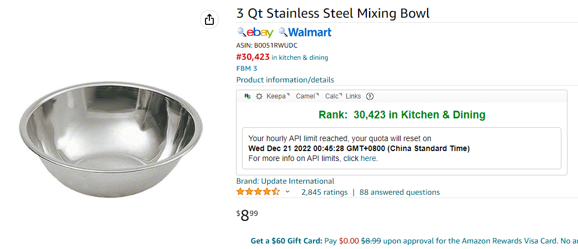Open the Calc dropdown
Viewport: 578px width, 249px height.
pyautogui.click(x=334, y=96)
